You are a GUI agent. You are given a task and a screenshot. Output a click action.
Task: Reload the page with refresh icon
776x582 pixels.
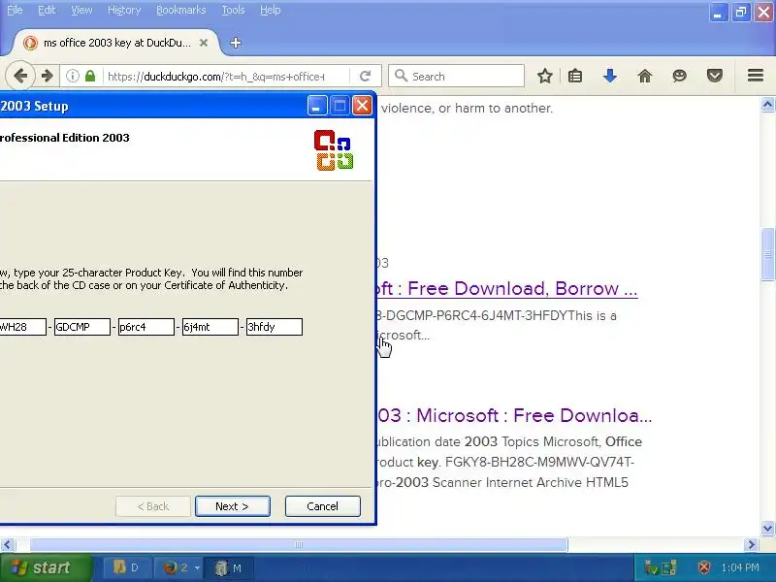[366, 77]
